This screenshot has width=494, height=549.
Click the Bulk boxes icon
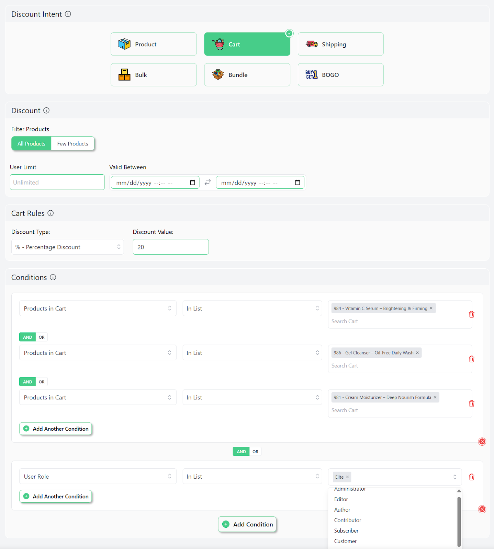click(124, 74)
